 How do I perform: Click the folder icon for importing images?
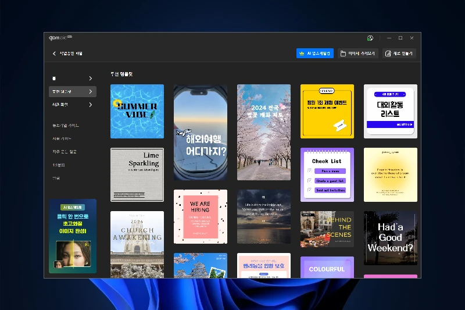click(344, 54)
